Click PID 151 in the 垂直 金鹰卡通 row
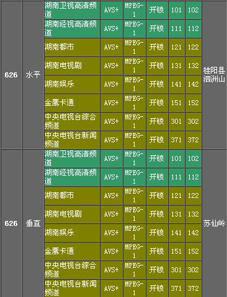Image resolution: width=227 pixels, height=297 pixels. point(176,251)
